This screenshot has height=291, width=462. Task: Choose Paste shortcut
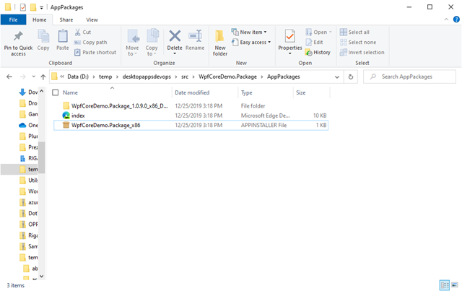point(95,53)
